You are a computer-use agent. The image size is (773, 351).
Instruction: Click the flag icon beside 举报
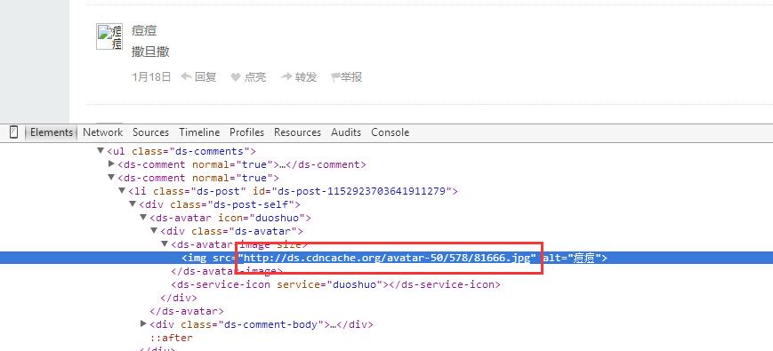tap(335, 76)
